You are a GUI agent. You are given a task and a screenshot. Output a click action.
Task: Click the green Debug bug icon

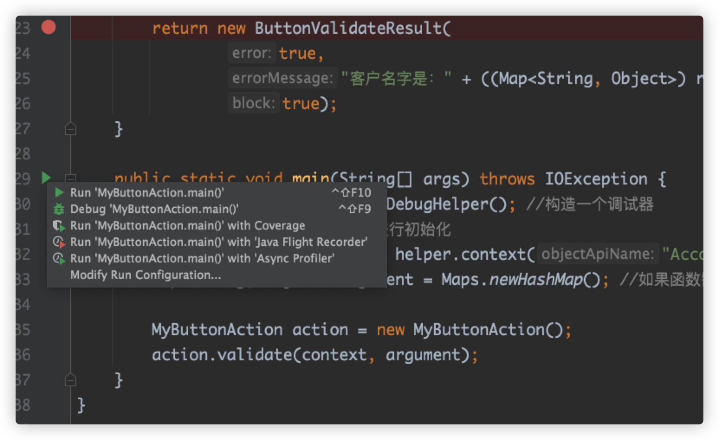(59, 209)
